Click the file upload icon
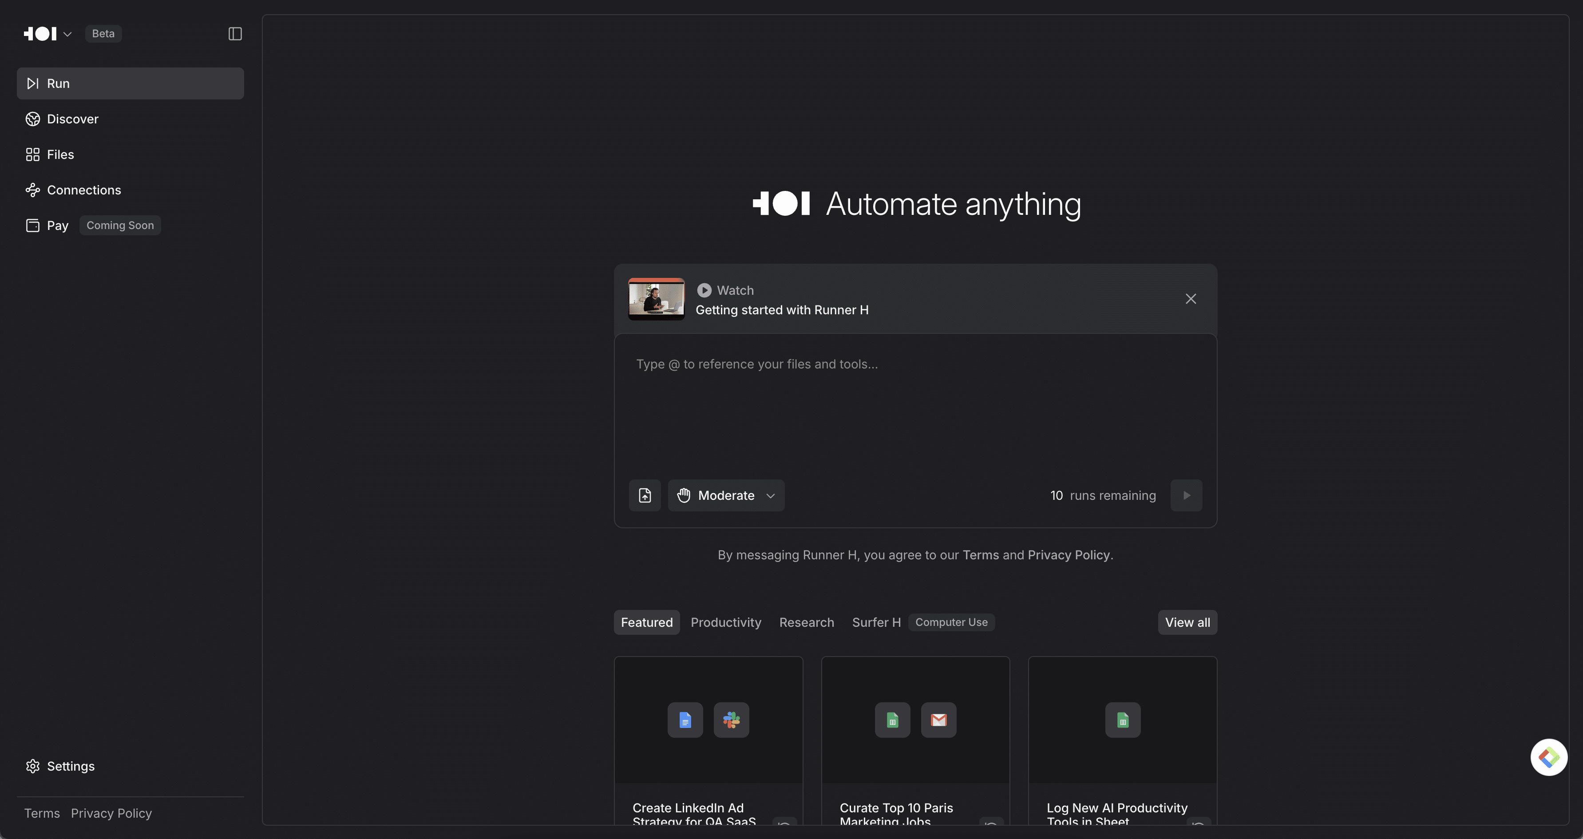 point(645,495)
